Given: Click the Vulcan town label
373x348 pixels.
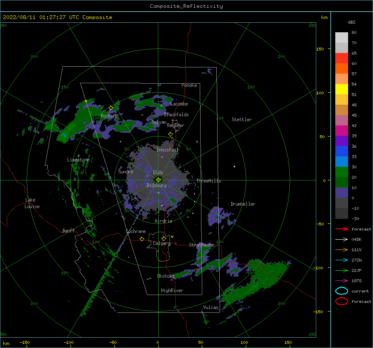Looking at the screenshot, I should (x=211, y=307).
